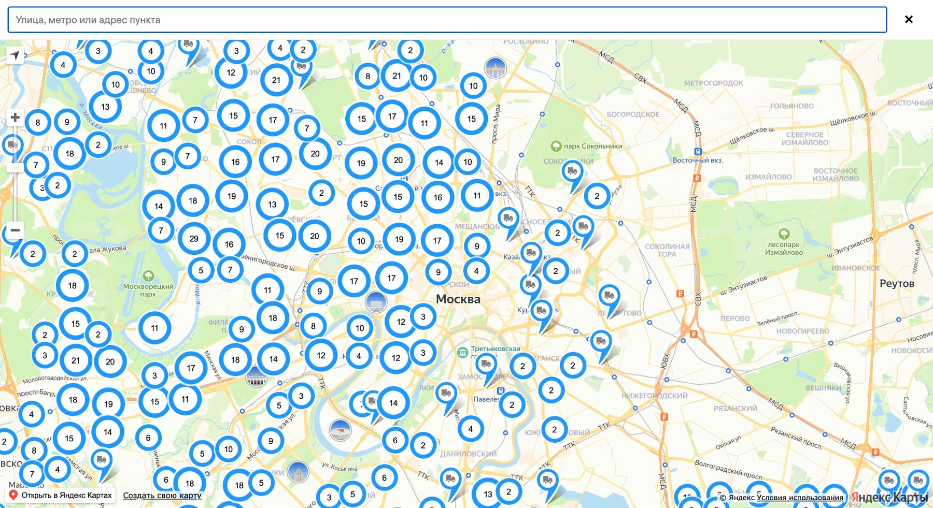Click the Реутов city label
This screenshot has height=508, width=933.
tap(897, 284)
